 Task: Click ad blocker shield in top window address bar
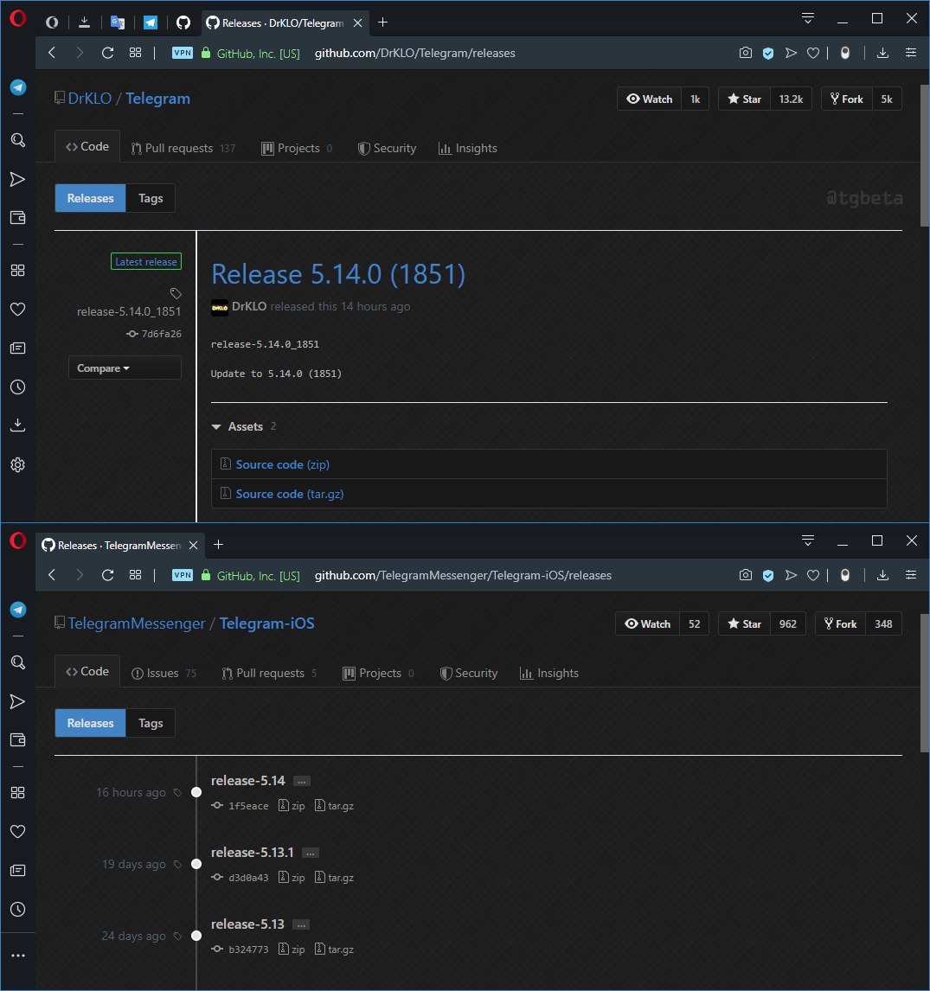point(768,53)
